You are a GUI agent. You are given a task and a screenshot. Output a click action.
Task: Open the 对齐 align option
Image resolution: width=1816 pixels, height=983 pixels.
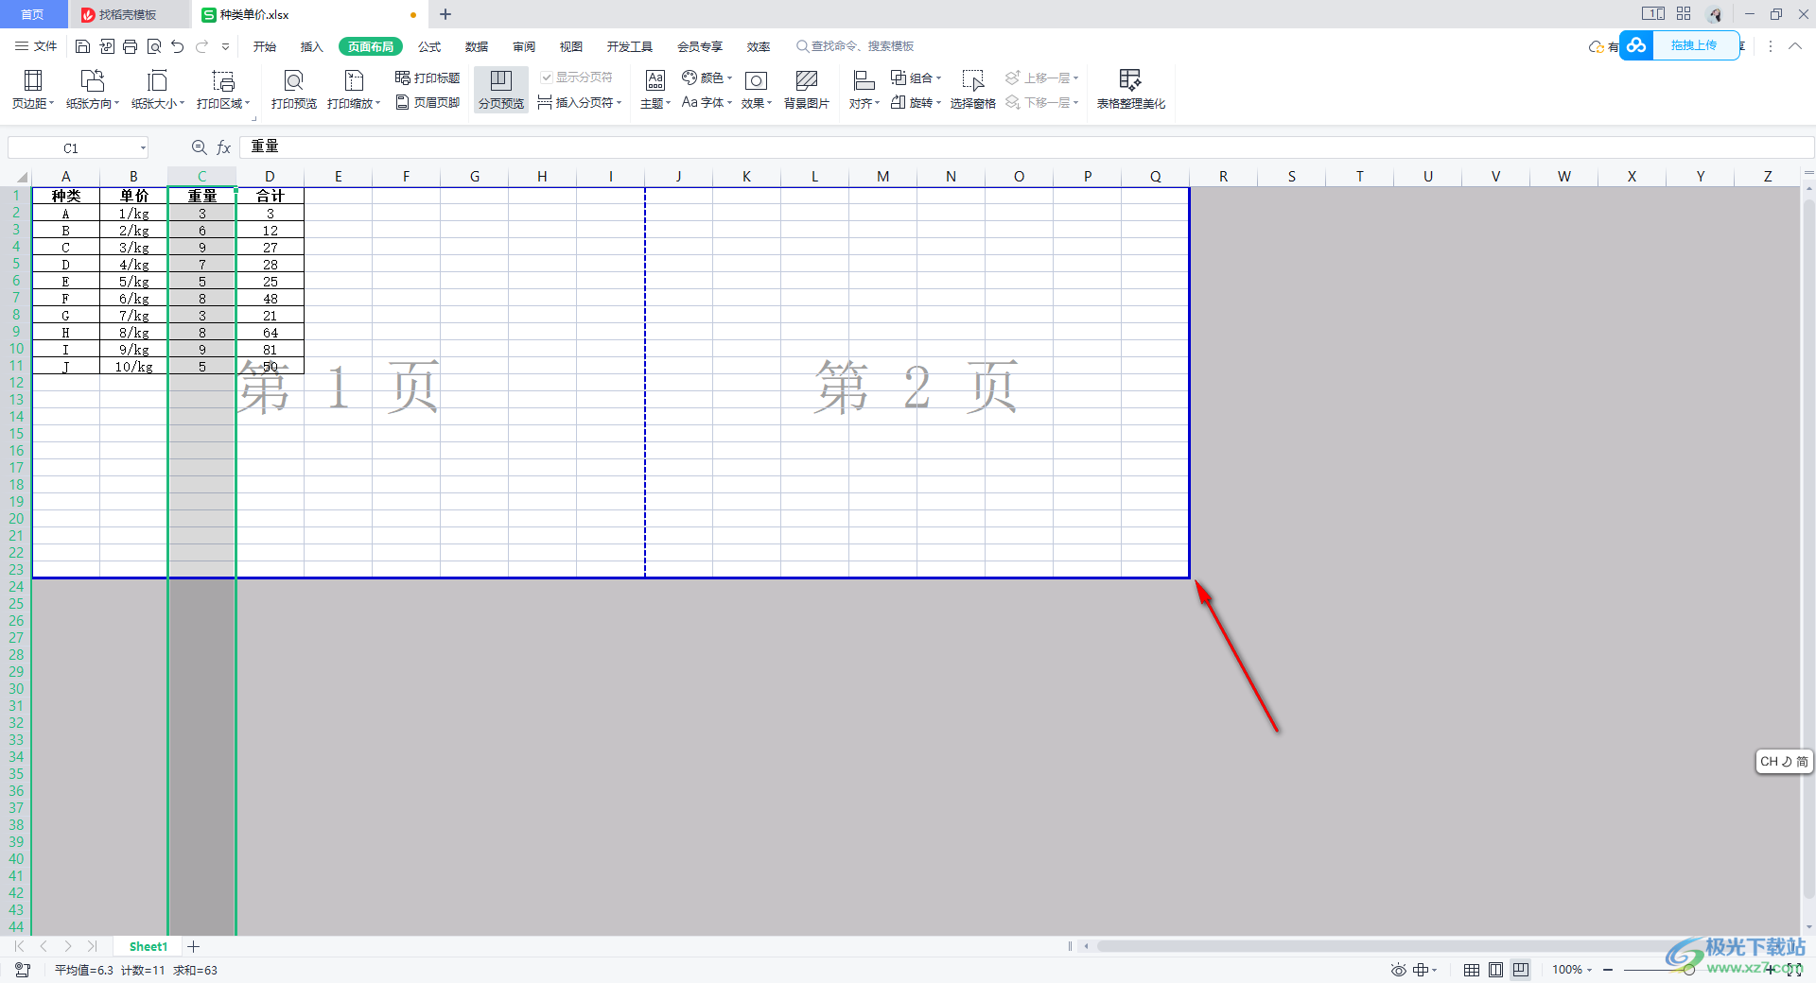[x=864, y=90]
